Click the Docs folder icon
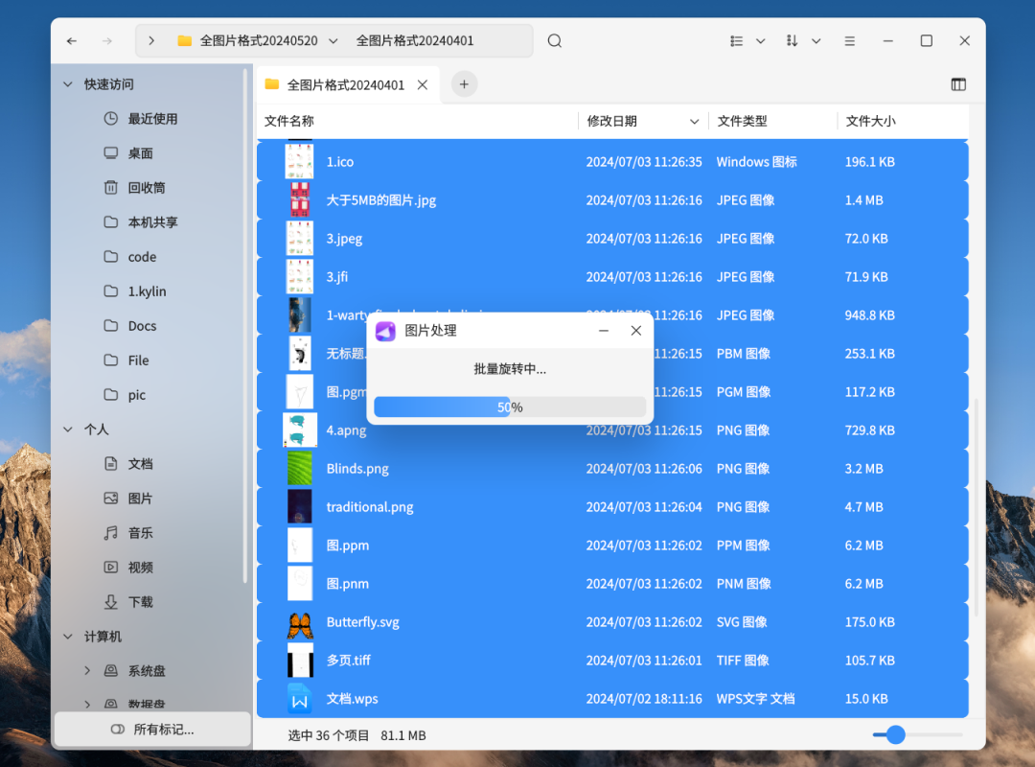The width and height of the screenshot is (1035, 767). 111,326
